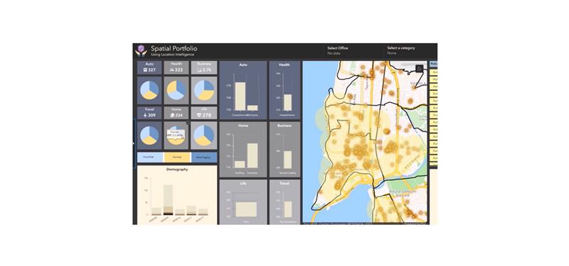
Task: Click the shorter bar in Auto chart
Action: [252, 108]
